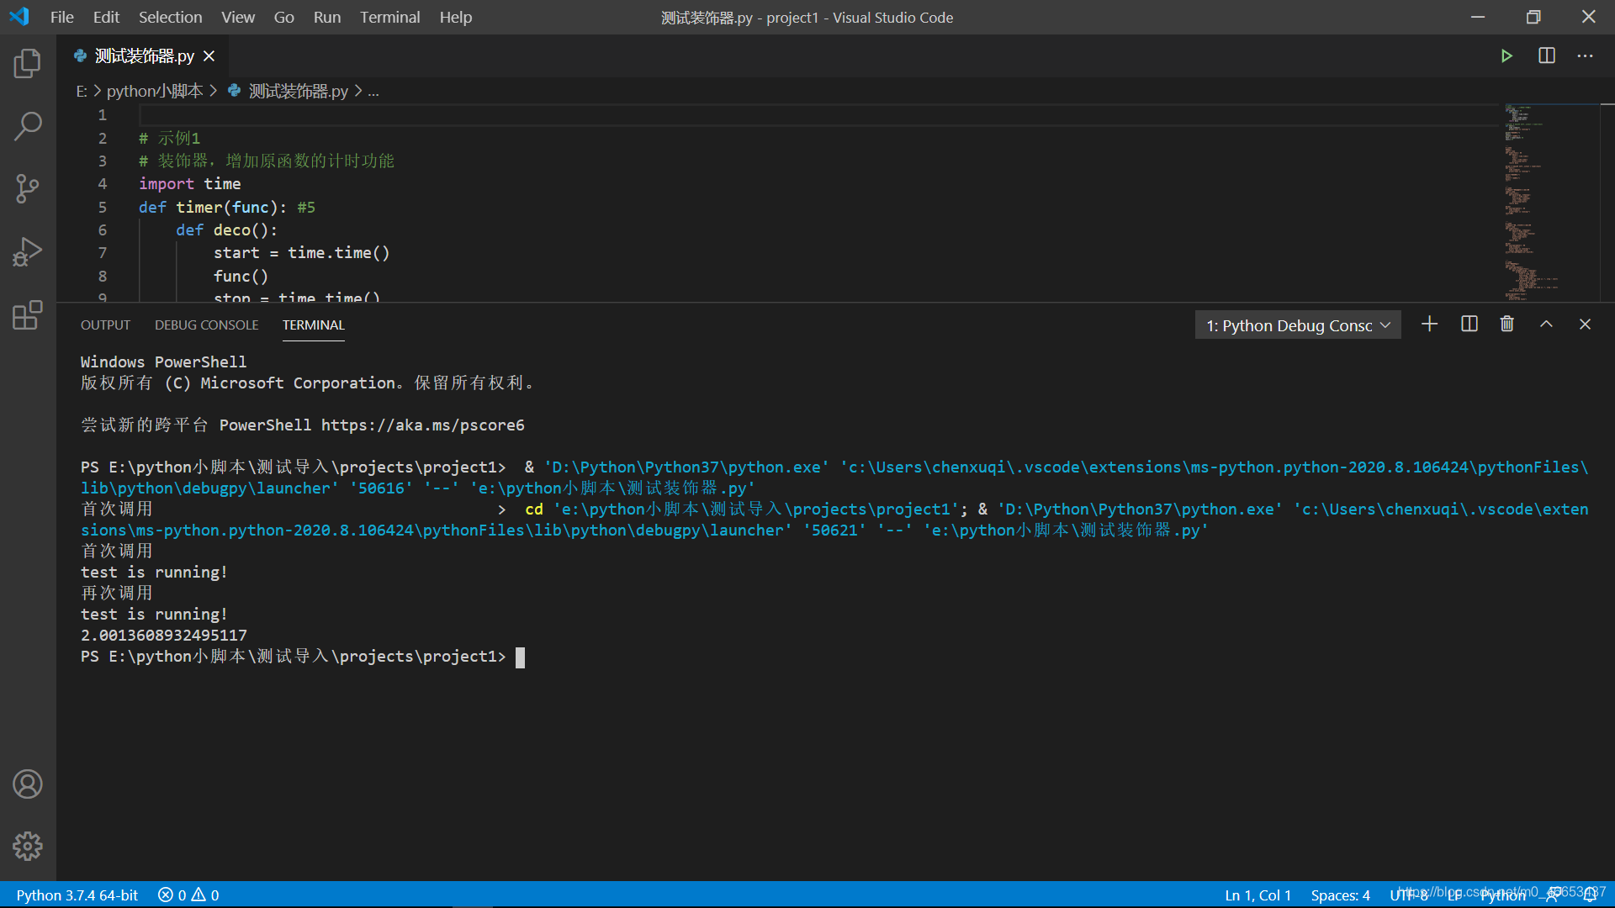Expand breadcrumb ellipsis symbol list
The image size is (1615, 908).
pos(373,91)
